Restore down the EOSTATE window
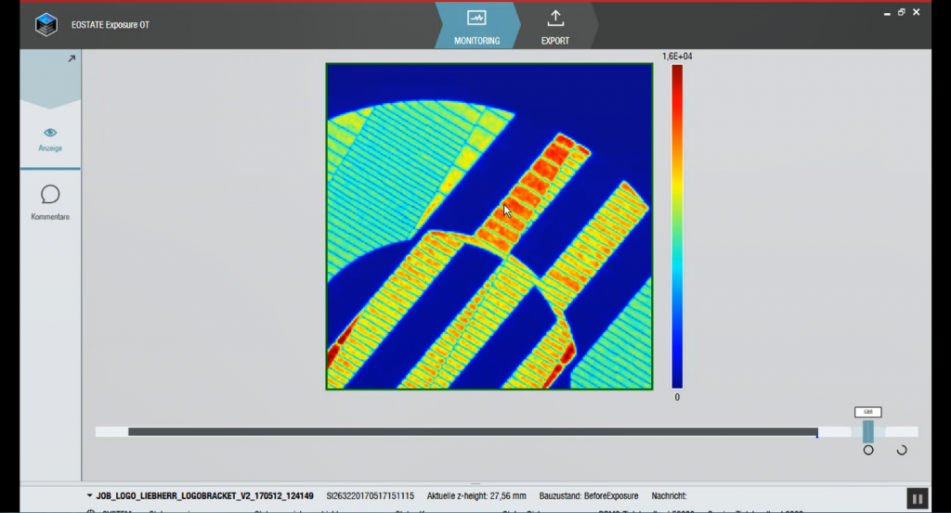 tap(901, 12)
